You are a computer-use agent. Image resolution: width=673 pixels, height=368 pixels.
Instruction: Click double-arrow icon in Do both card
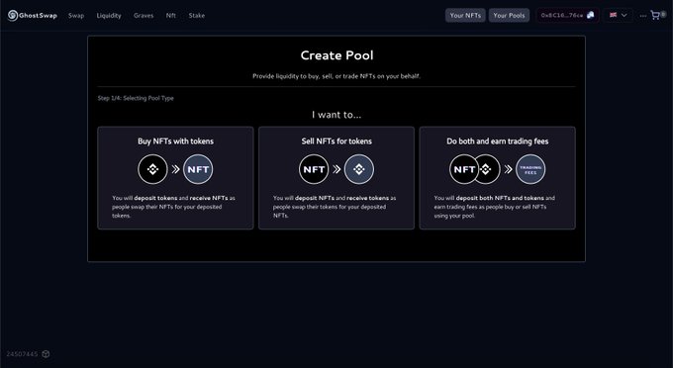508,169
